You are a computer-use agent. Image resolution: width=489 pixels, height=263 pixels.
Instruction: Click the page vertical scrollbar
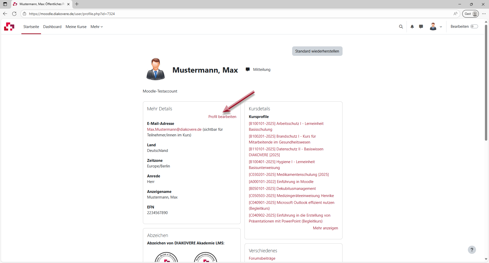pos(486,82)
